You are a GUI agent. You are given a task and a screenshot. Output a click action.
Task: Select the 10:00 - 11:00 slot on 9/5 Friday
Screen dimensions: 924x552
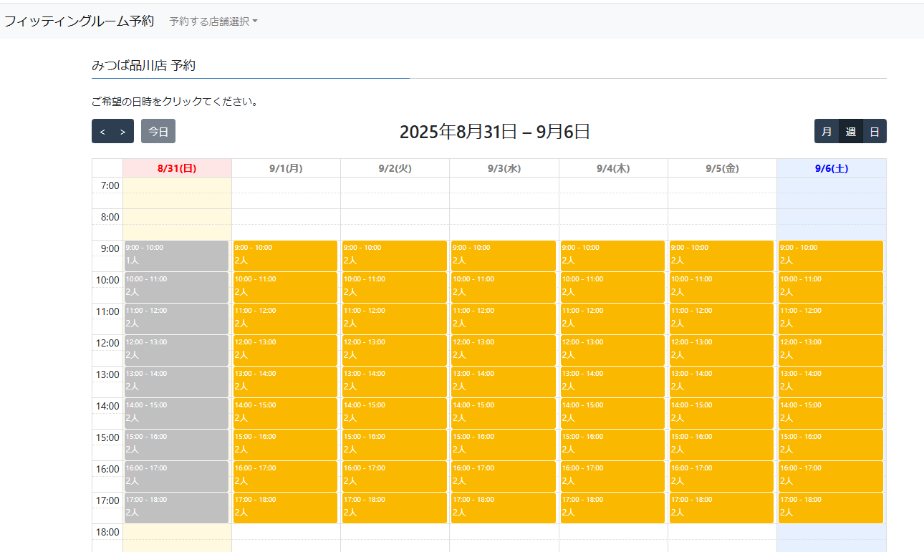point(721,287)
